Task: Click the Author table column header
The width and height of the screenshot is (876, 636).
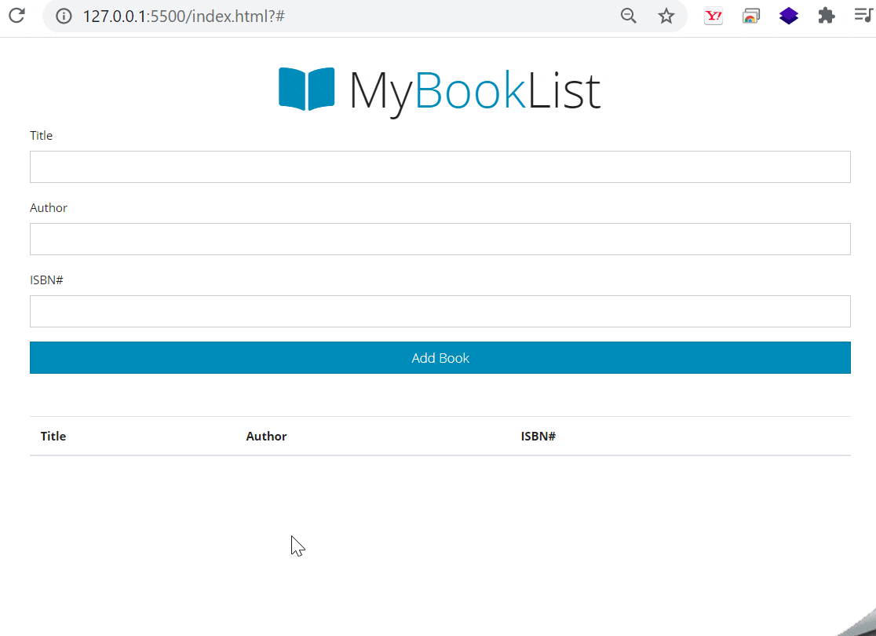Action: pos(266,437)
